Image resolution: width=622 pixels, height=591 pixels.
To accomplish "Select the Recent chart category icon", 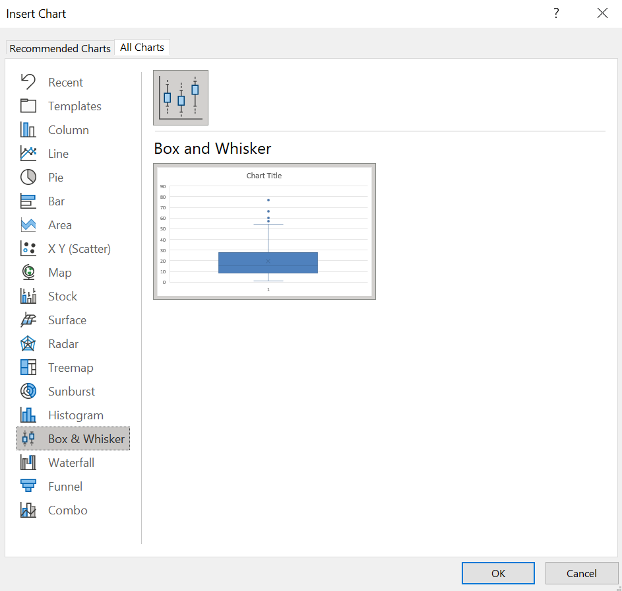I will (x=28, y=82).
